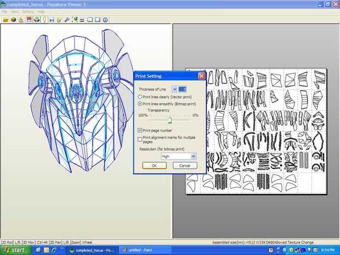Launch Internet Explorer from quick launch
The width and height of the screenshot is (340, 255).
point(54,250)
